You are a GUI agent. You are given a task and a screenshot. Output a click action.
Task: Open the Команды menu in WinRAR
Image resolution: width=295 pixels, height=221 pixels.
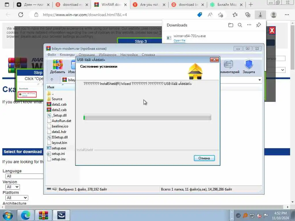tap(67, 54)
